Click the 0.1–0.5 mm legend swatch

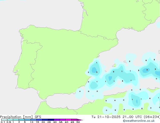4,120
